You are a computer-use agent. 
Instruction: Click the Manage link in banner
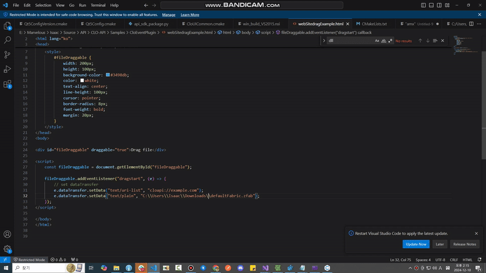[x=169, y=15]
